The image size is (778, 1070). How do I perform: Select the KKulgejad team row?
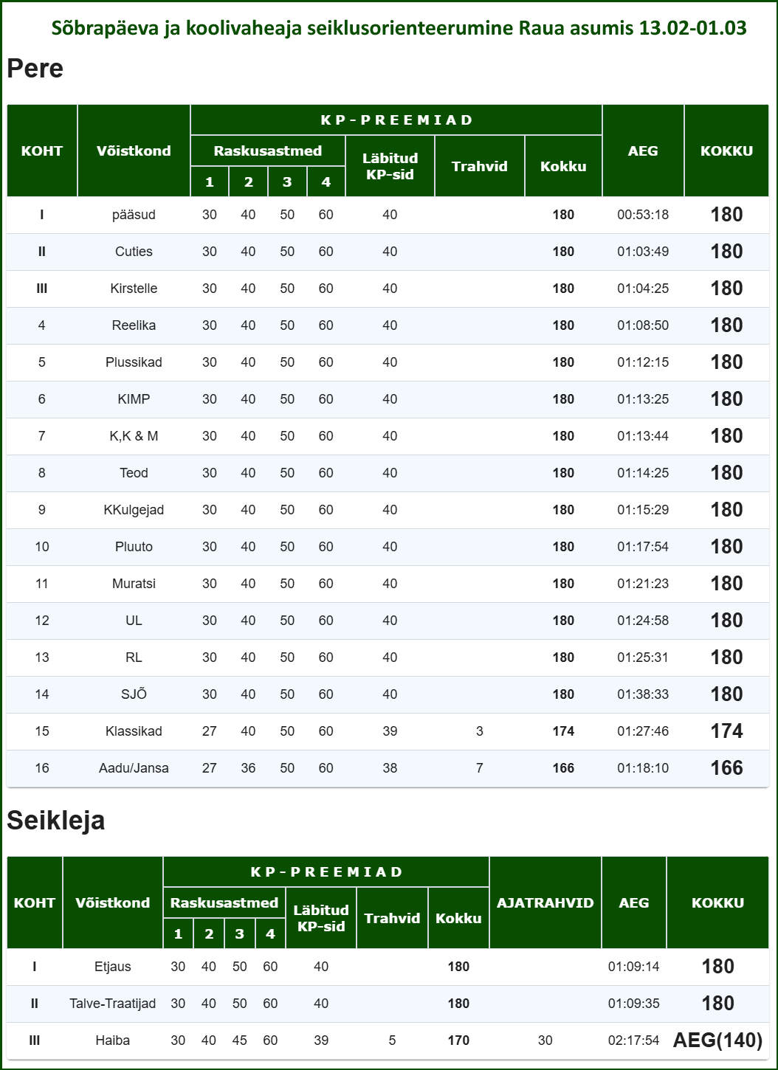tap(134, 510)
